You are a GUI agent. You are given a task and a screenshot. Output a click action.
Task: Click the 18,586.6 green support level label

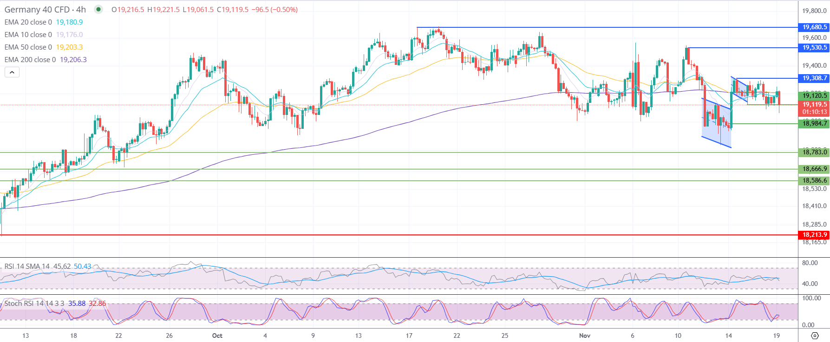(x=814, y=181)
